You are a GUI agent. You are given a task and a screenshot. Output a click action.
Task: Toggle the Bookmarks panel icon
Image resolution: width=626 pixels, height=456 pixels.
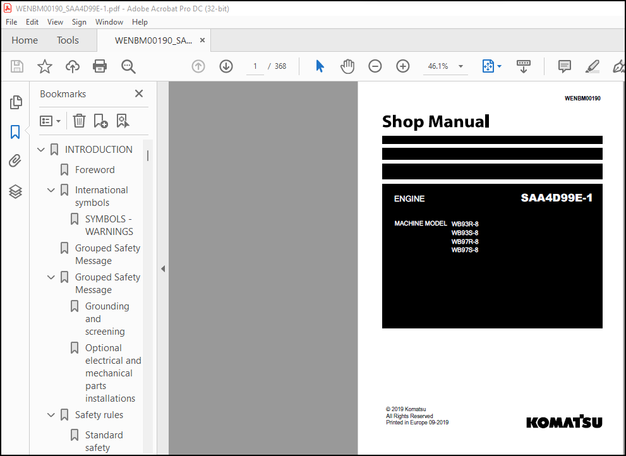pos(15,132)
